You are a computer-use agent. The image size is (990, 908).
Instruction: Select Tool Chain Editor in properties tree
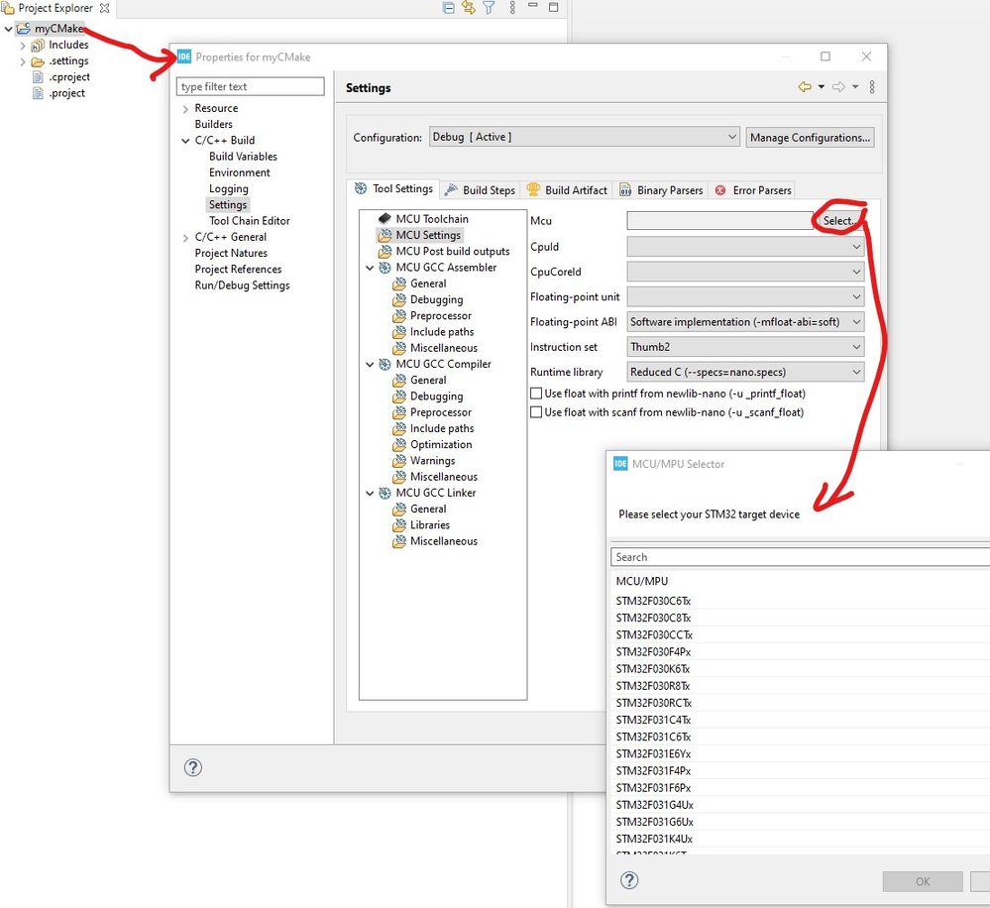tap(250, 221)
